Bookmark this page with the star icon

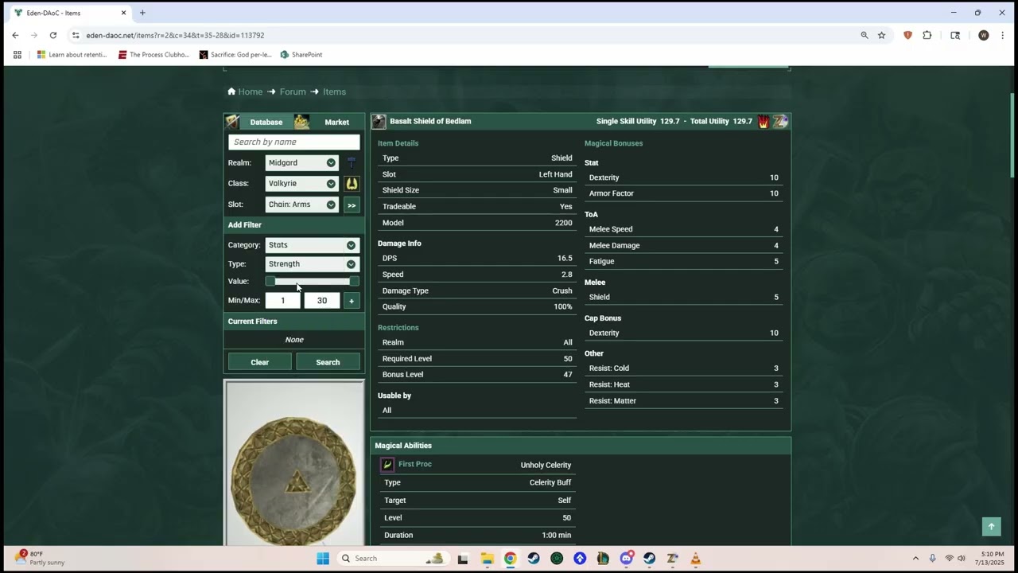(881, 35)
